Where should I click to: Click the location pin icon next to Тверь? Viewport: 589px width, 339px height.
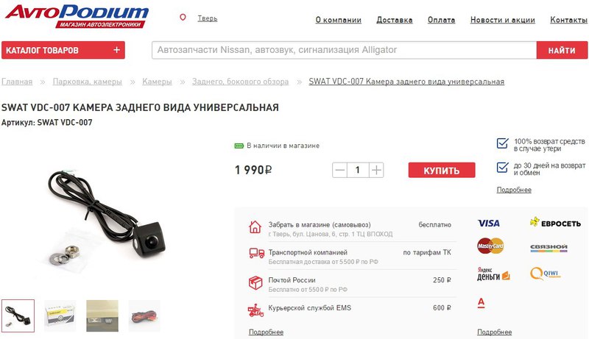pos(183,18)
